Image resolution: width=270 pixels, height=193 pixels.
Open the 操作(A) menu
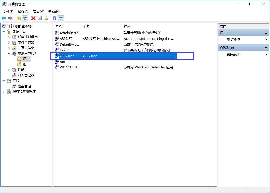coord(23,11)
